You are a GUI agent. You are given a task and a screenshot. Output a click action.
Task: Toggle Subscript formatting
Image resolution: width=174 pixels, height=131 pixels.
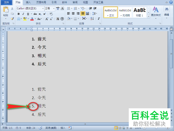point(40,14)
